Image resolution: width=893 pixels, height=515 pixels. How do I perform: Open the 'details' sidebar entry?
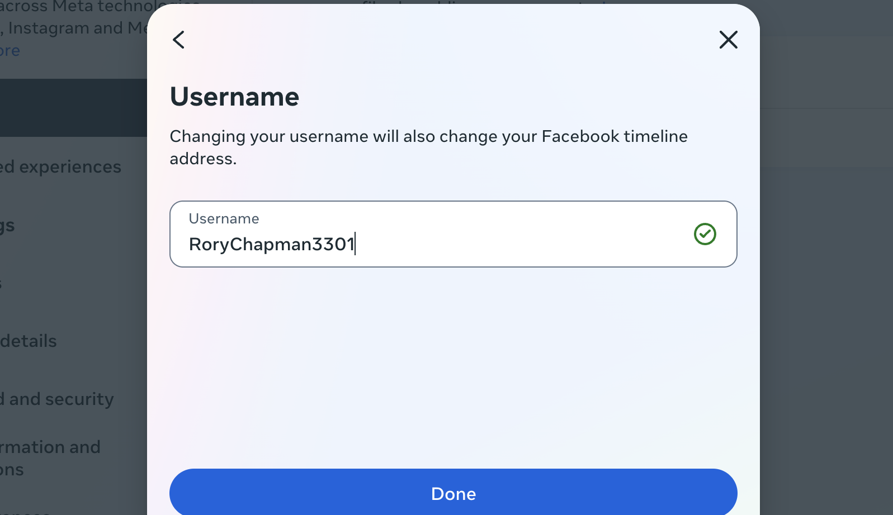[28, 341]
